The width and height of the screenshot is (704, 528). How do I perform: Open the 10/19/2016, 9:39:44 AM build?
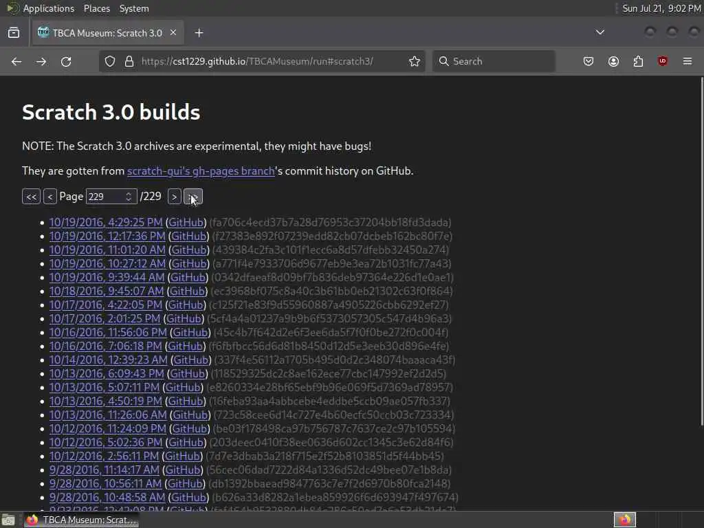point(107,278)
